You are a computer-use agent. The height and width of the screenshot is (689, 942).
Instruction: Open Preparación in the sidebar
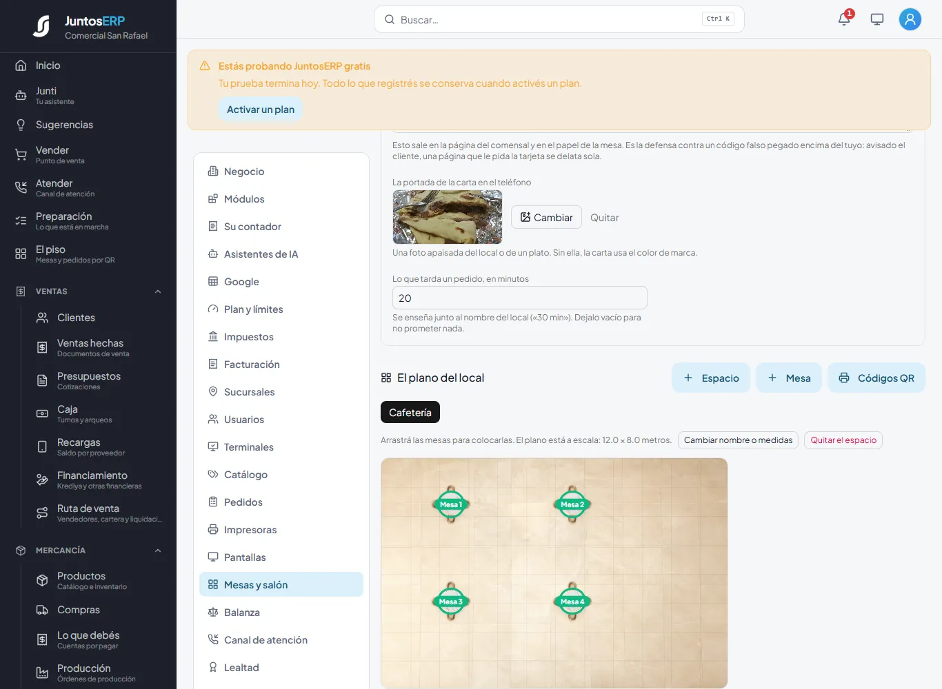pos(88,220)
